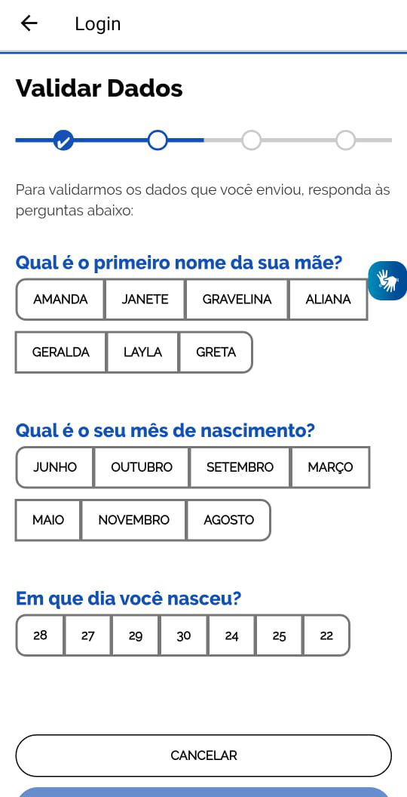Image resolution: width=407 pixels, height=797 pixels.
Task: Select birth day 30
Action: pyautogui.click(x=184, y=635)
